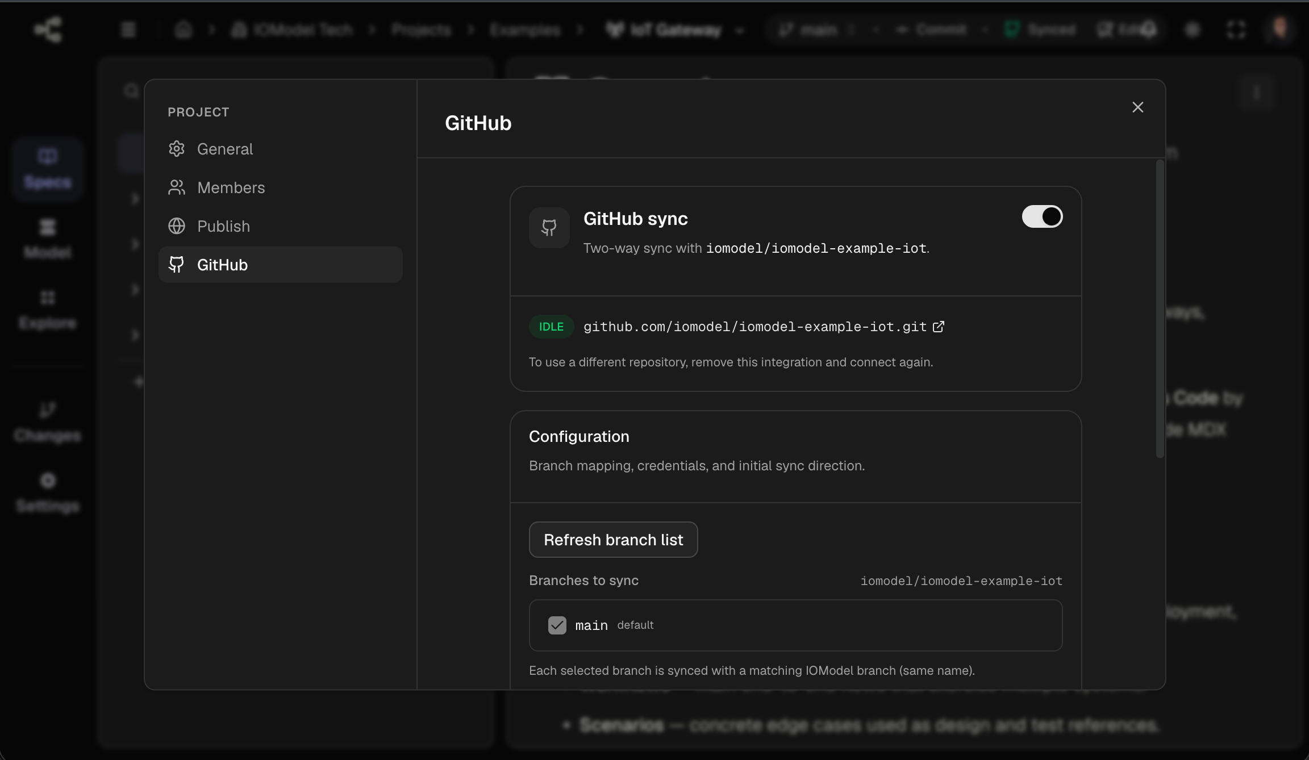Click the Configuration section heading
Viewport: 1309px width, 760px height.
click(579, 436)
